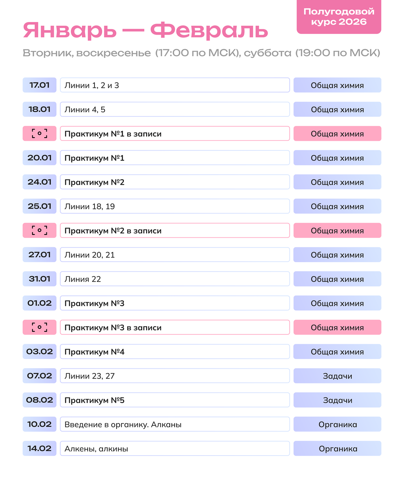Click the 03.02 date badge
This screenshot has width=404, height=478.
tap(40, 352)
